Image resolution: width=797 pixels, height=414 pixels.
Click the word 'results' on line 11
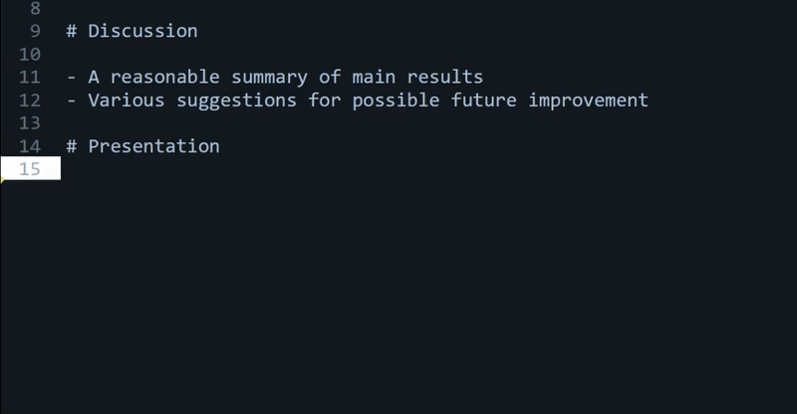tap(444, 78)
